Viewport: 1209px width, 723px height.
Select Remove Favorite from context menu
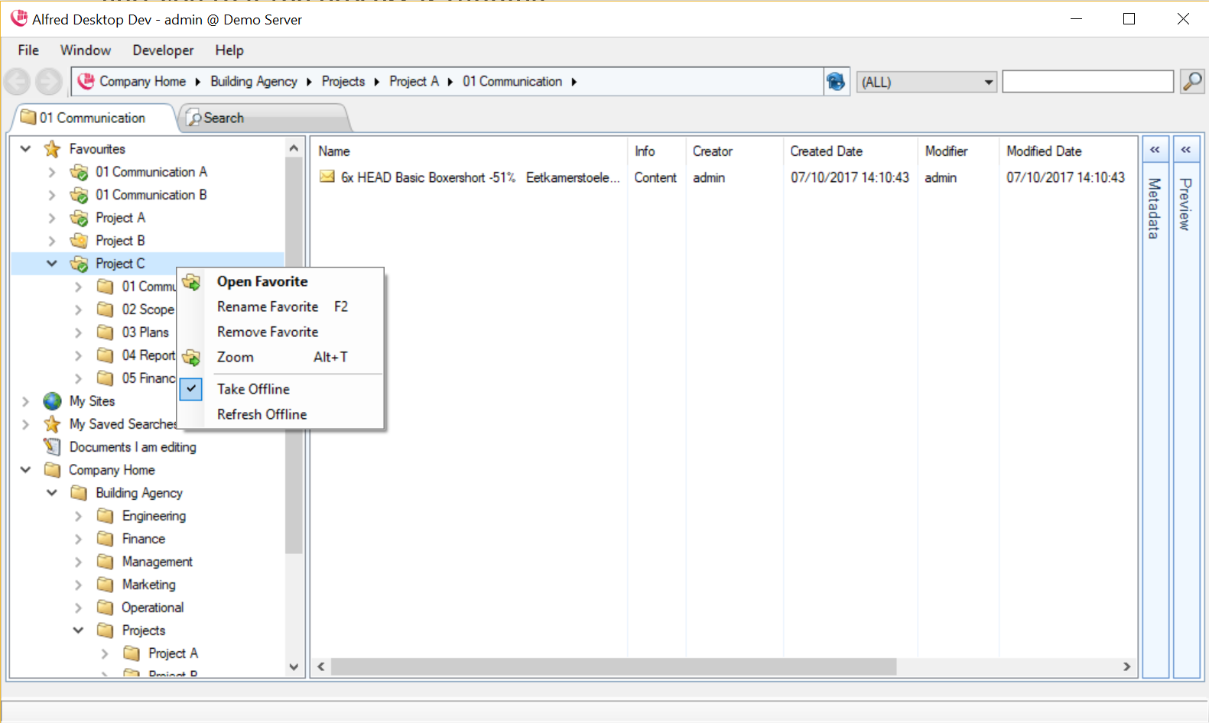pos(268,332)
